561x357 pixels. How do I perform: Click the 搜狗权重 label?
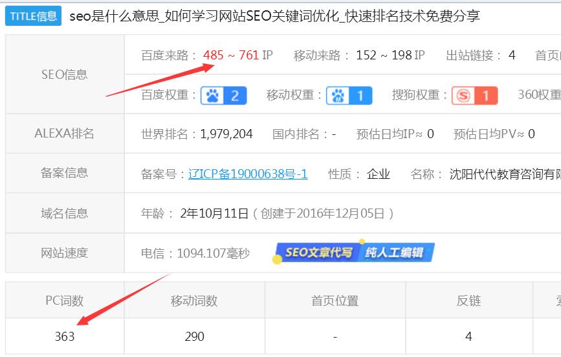coord(419,95)
